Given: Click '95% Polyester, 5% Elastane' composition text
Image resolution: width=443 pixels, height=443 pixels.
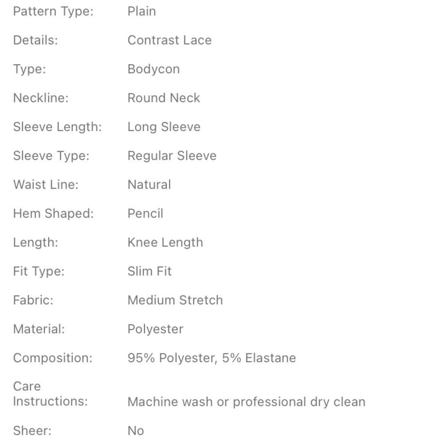Looking at the screenshot, I should (212, 358).
